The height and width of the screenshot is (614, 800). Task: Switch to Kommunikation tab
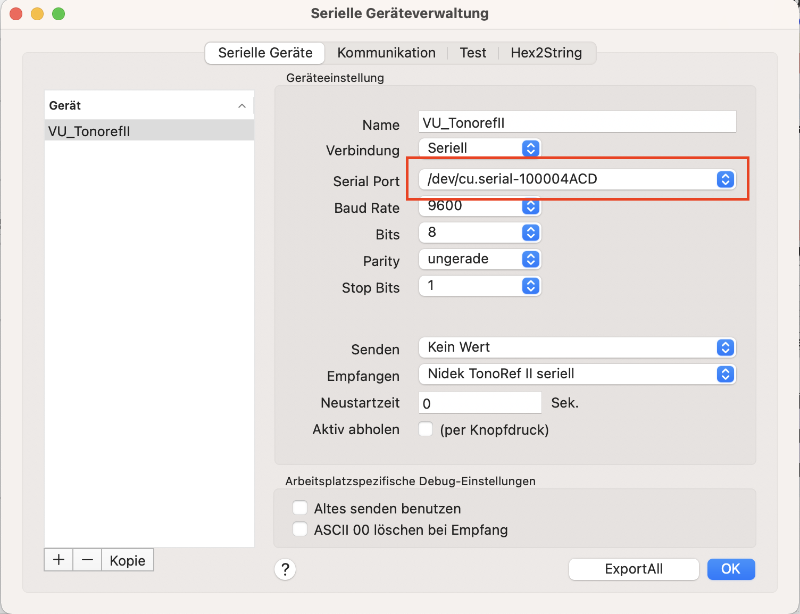pos(386,53)
